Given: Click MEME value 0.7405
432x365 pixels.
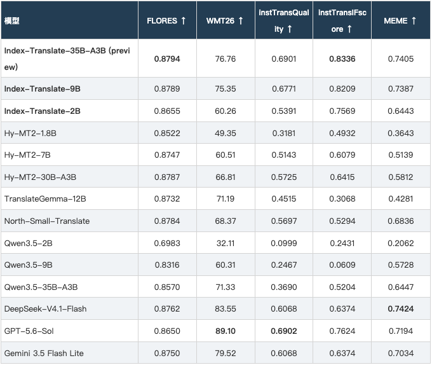Looking at the screenshot, I should pos(401,59).
